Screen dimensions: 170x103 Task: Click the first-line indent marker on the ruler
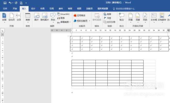71,29
